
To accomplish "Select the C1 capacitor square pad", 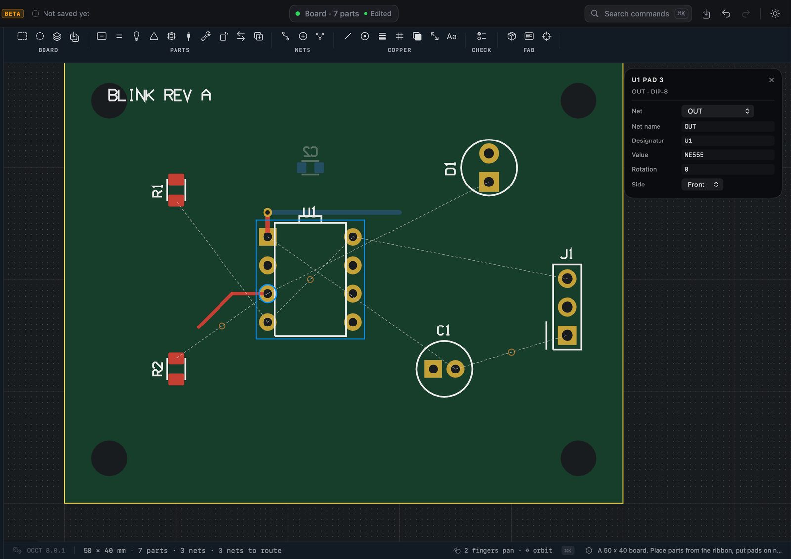I will (x=433, y=369).
